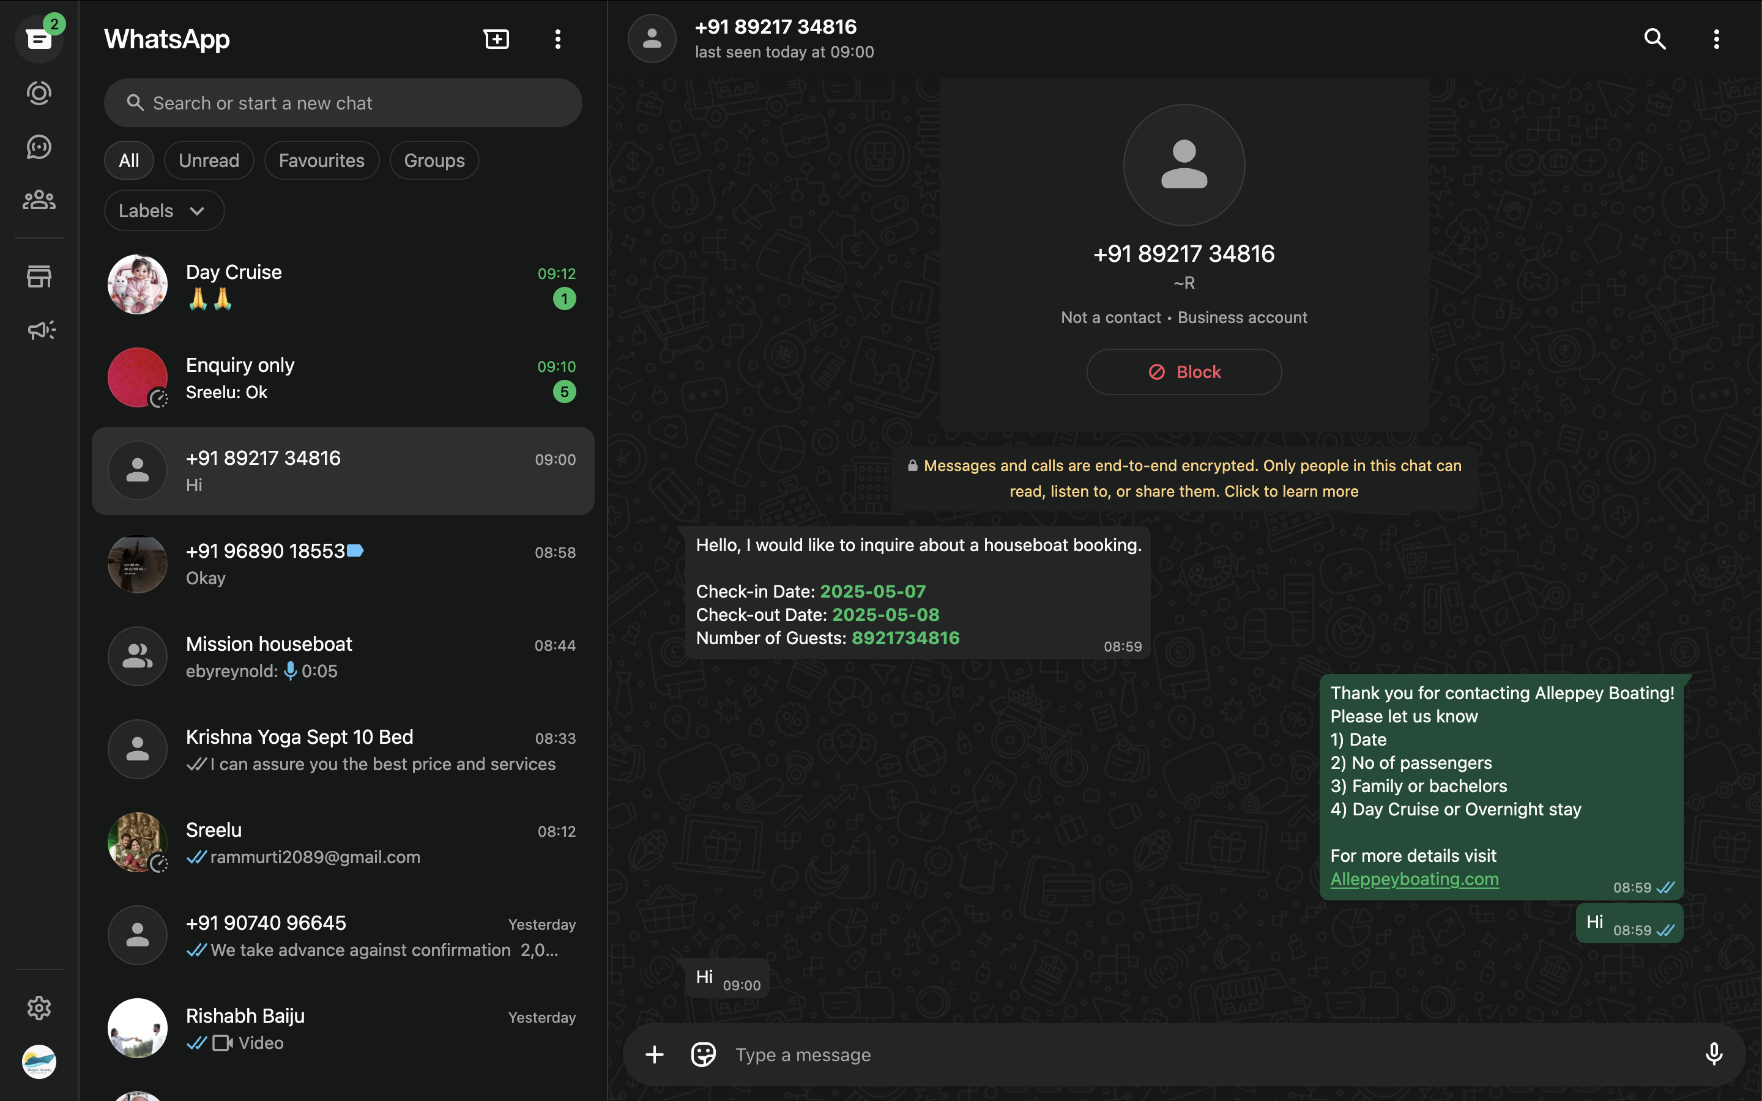Focus the Search or start a new chat field
Screen dimensions: 1762x1101
click(343, 103)
